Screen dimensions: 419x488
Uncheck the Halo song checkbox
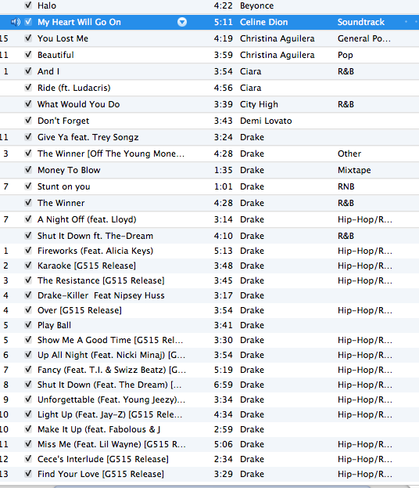pos(28,5)
